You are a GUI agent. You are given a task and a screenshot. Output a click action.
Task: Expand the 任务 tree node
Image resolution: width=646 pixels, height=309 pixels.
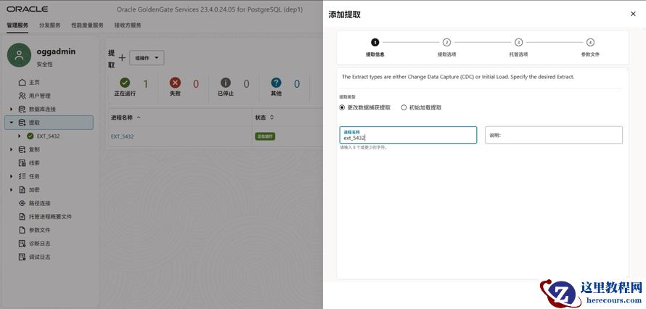tap(11, 176)
